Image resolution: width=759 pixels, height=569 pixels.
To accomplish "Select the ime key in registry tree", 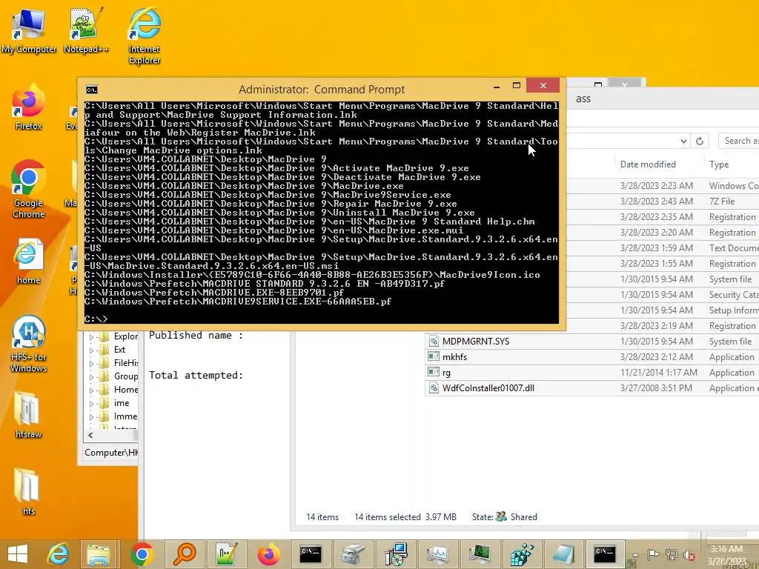I will coord(122,403).
